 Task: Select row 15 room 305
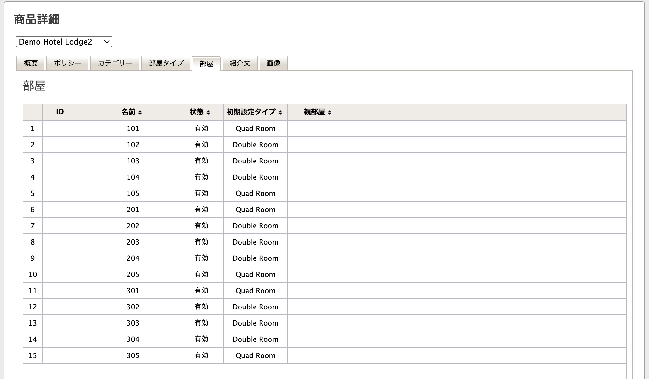(133, 355)
